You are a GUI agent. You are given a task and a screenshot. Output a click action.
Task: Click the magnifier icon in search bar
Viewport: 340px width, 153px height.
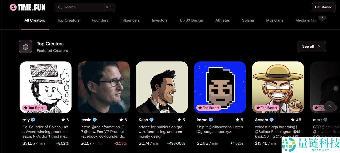tap(60, 7)
